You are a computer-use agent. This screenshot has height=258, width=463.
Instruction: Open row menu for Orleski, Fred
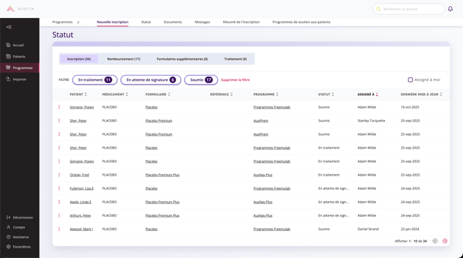[59, 175]
